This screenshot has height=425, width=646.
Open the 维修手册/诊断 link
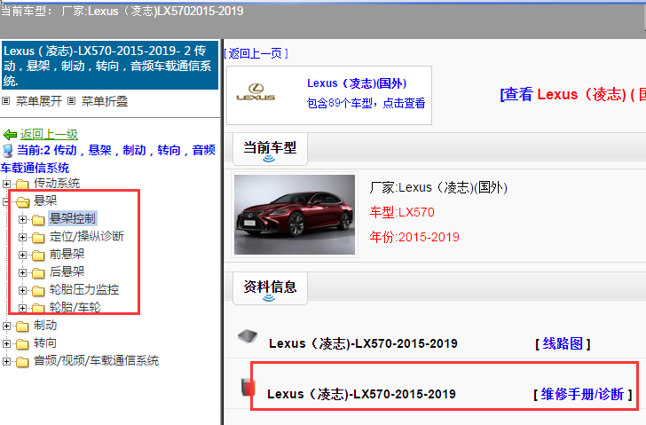coord(582,394)
